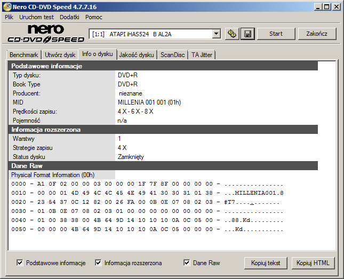Click the Nero CD-DVD Speed logo
This screenshot has height=279, width=344.
click(x=46, y=34)
